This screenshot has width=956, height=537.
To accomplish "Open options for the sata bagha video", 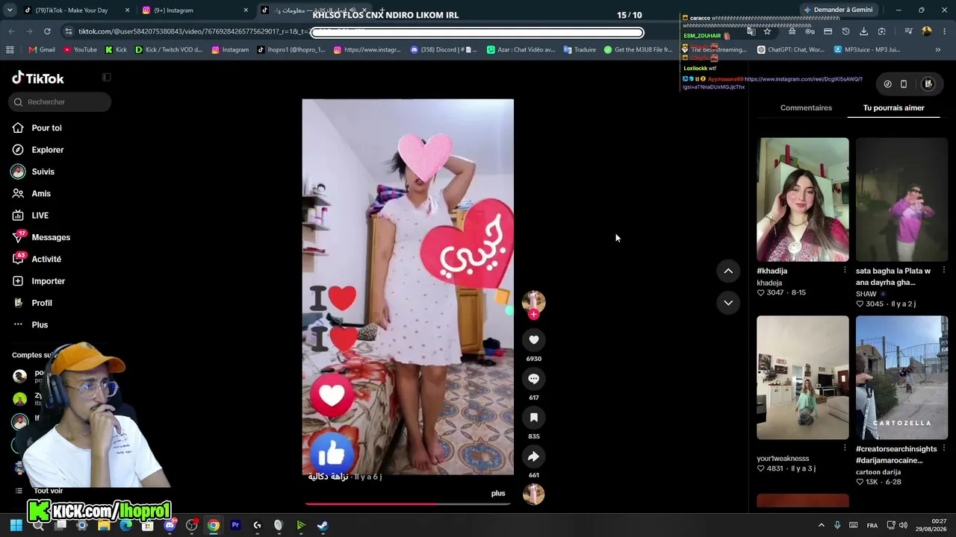I will click(x=943, y=270).
